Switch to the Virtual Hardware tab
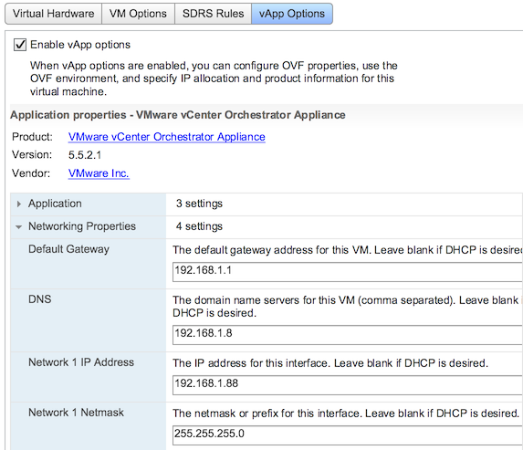Image resolution: width=523 pixels, height=450 pixels. click(x=53, y=14)
